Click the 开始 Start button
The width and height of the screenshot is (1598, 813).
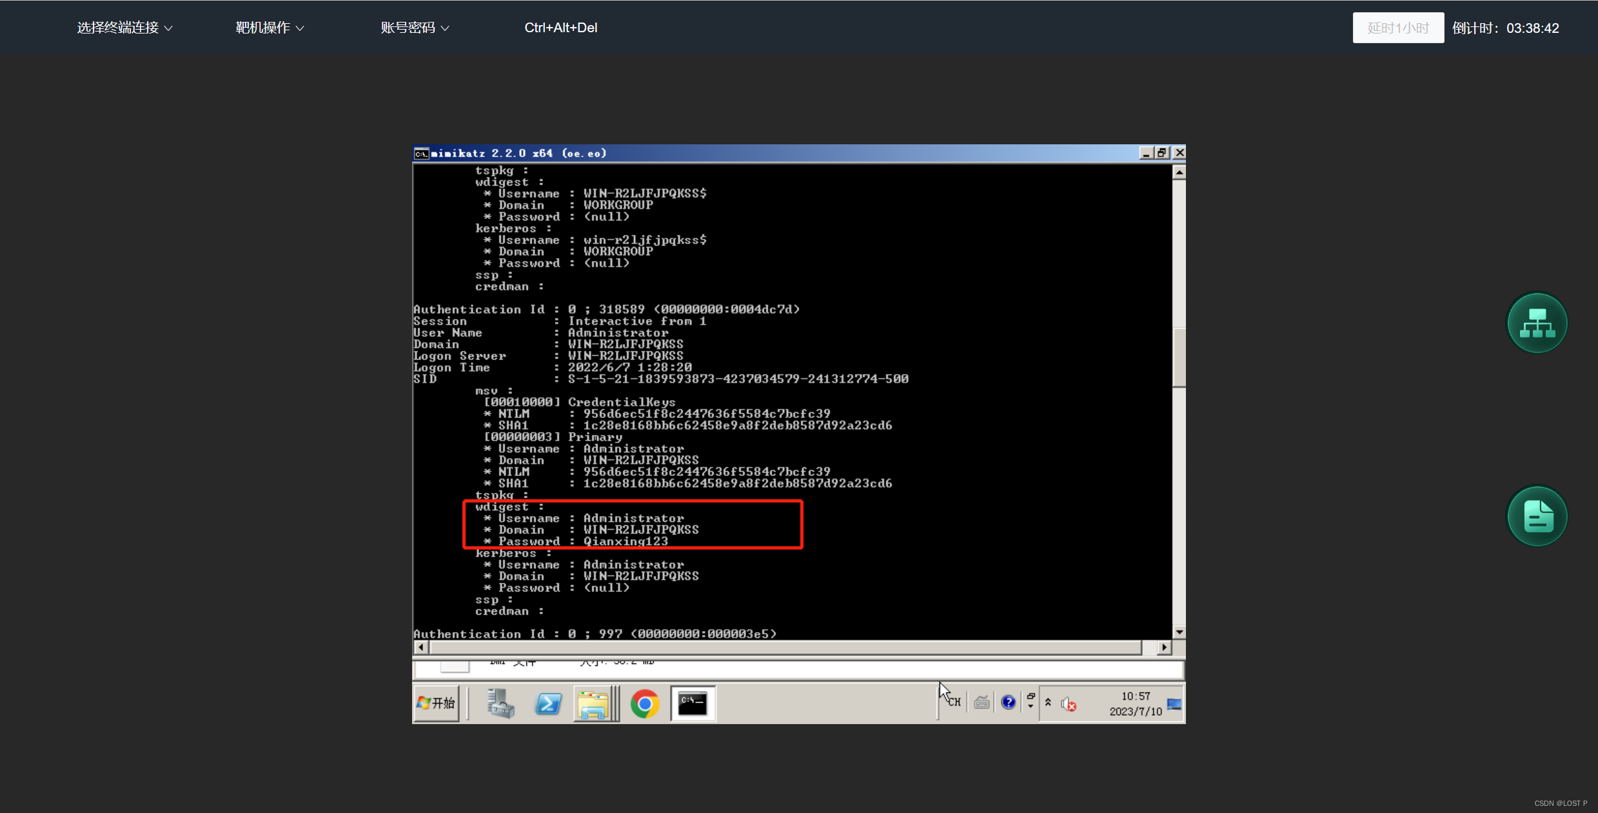coord(437,703)
